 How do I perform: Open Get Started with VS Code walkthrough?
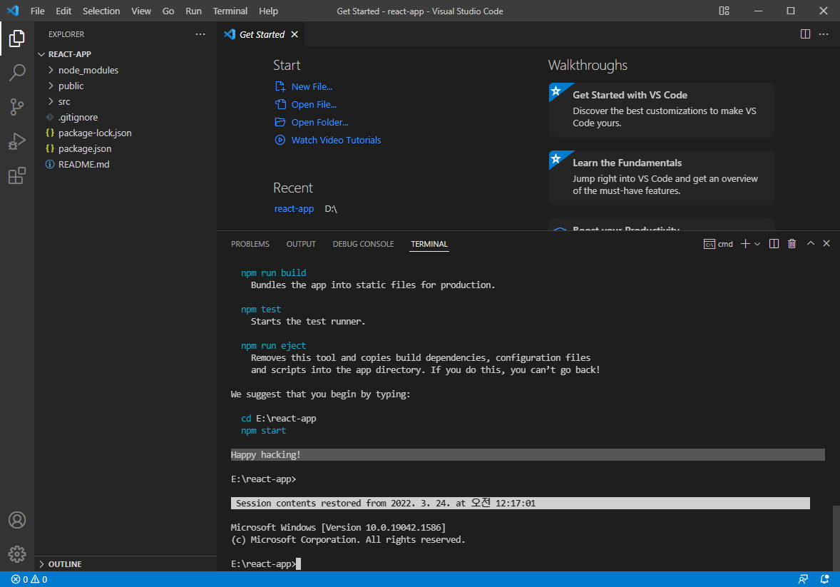coord(662,109)
